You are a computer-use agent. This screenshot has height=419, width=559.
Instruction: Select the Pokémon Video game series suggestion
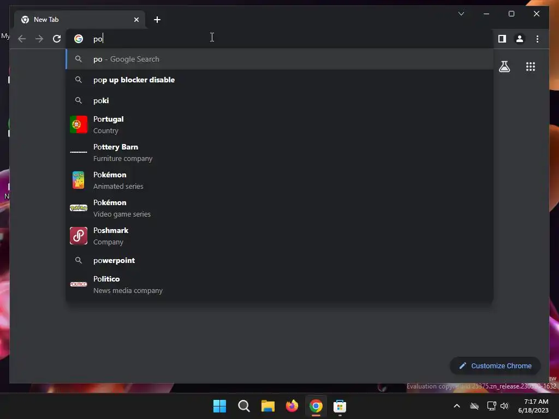coord(279,208)
